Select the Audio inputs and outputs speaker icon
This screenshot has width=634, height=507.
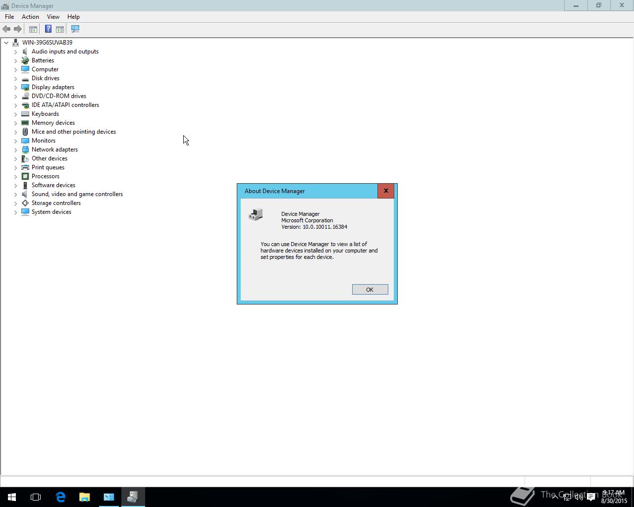pos(25,51)
